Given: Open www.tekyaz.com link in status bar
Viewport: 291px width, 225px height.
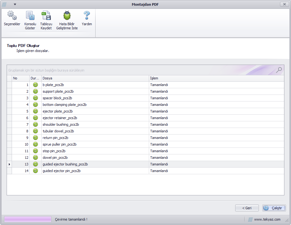Looking at the screenshot, I should coord(267,219).
